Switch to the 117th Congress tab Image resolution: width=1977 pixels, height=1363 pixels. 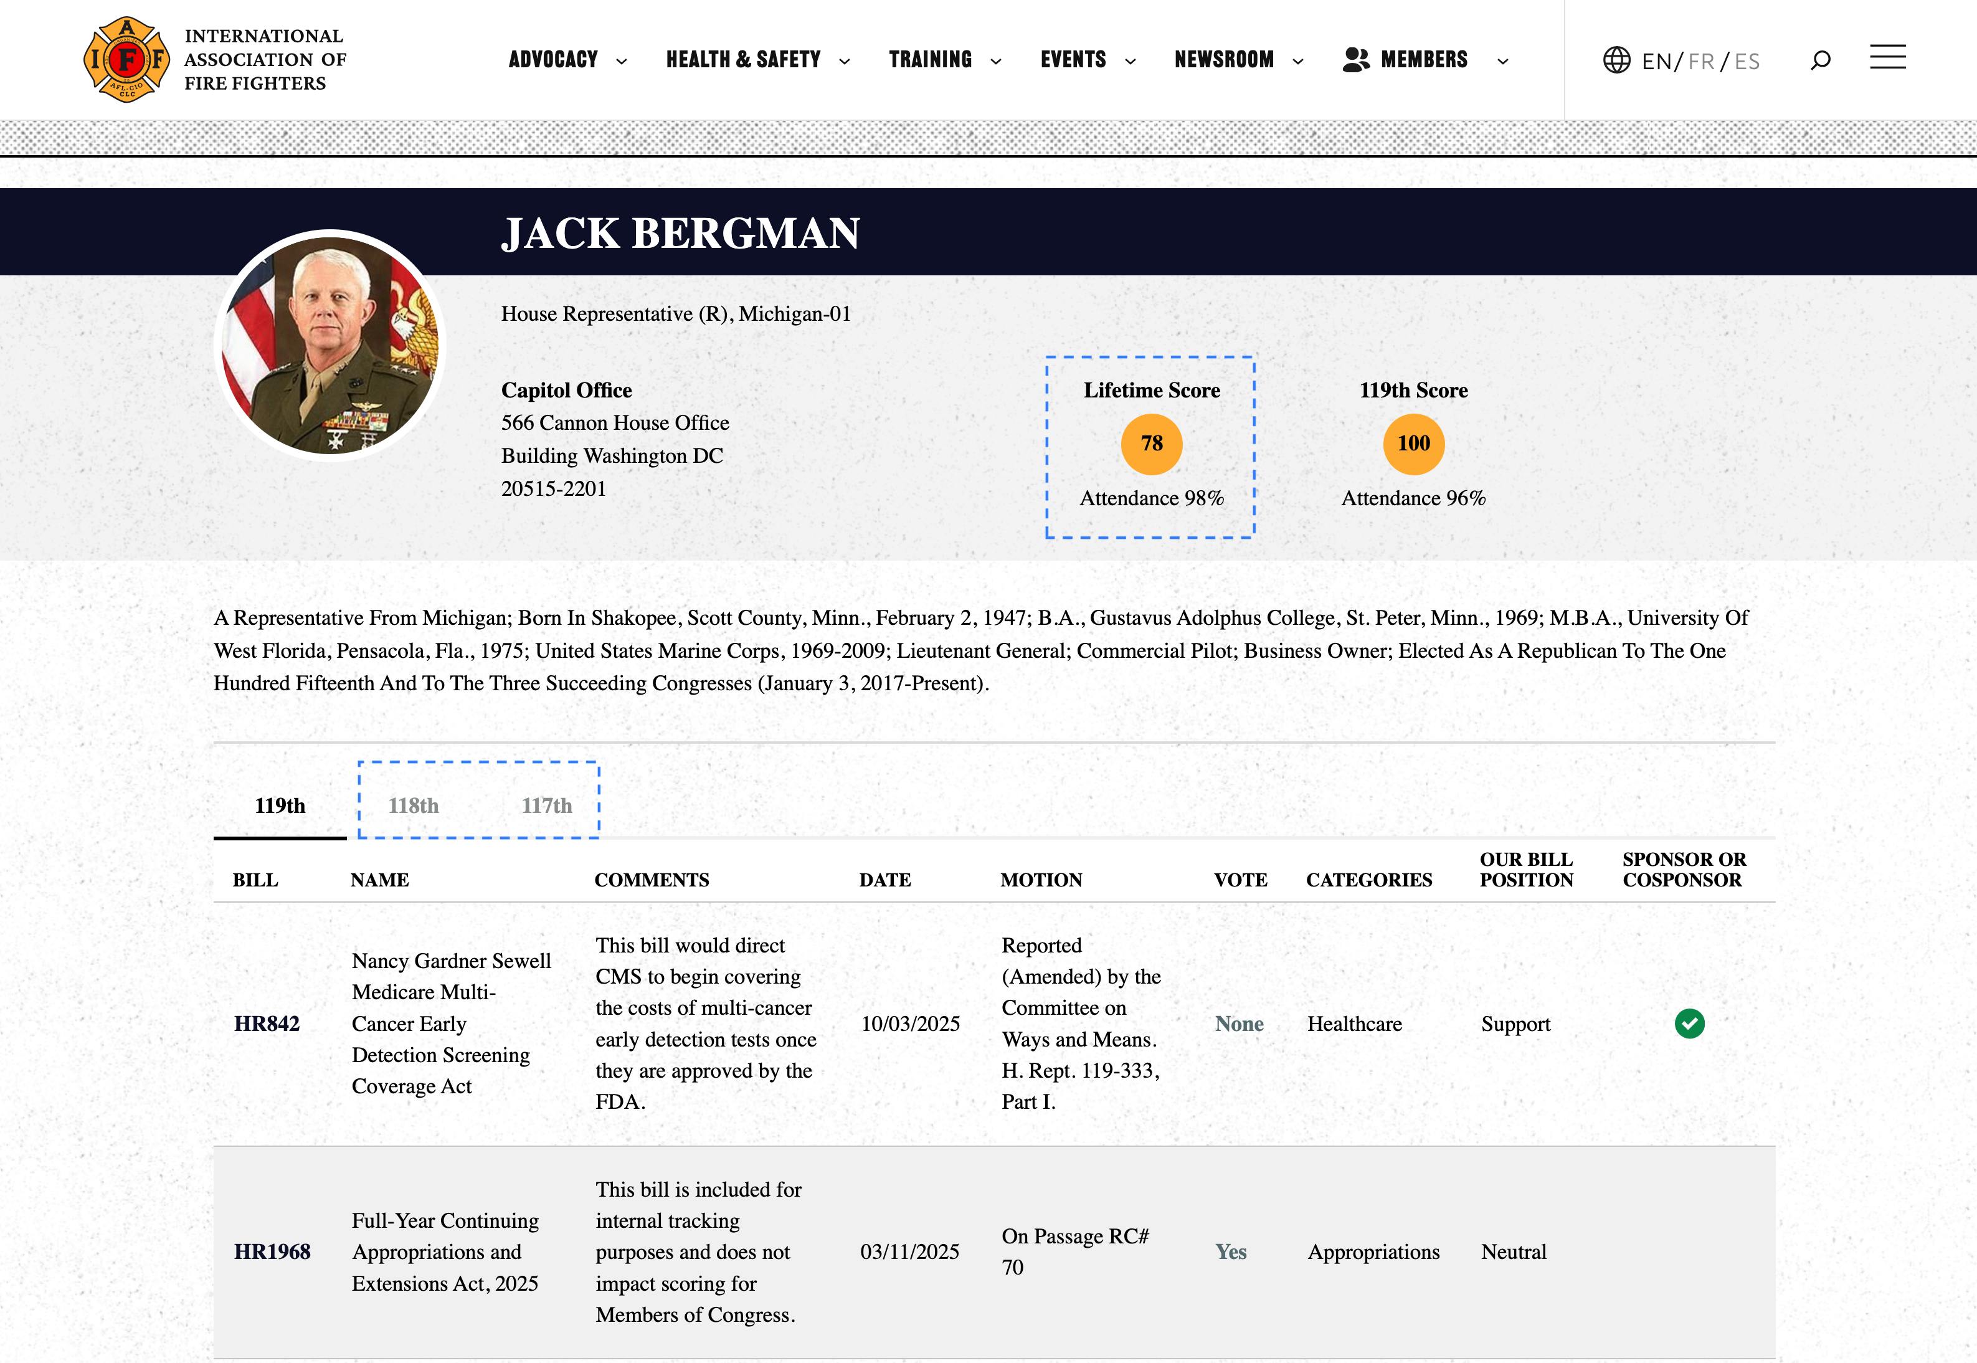tap(546, 805)
